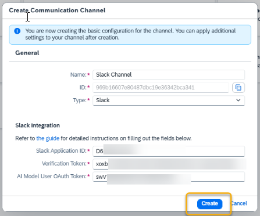Select the Slack Application ID input field

169,151
